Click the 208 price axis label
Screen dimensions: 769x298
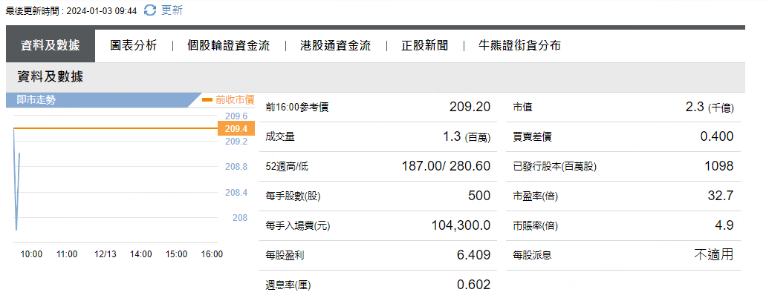tap(240, 218)
